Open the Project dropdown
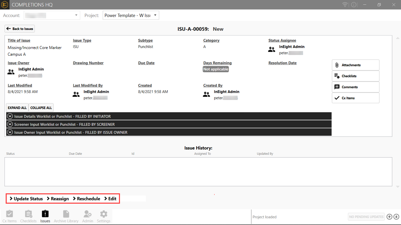This screenshot has height=225, width=401. point(131,15)
